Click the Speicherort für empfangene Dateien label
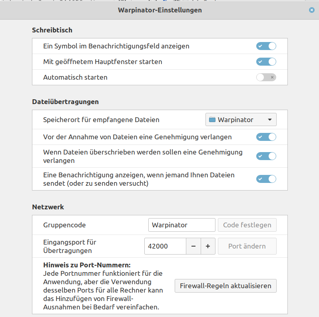 101,120
